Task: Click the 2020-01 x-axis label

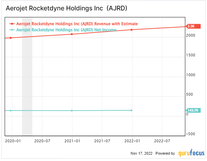Action: [13, 141]
